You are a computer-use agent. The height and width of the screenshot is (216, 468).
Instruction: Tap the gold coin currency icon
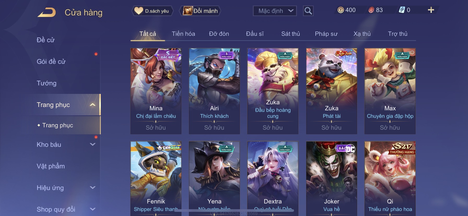coord(341,10)
